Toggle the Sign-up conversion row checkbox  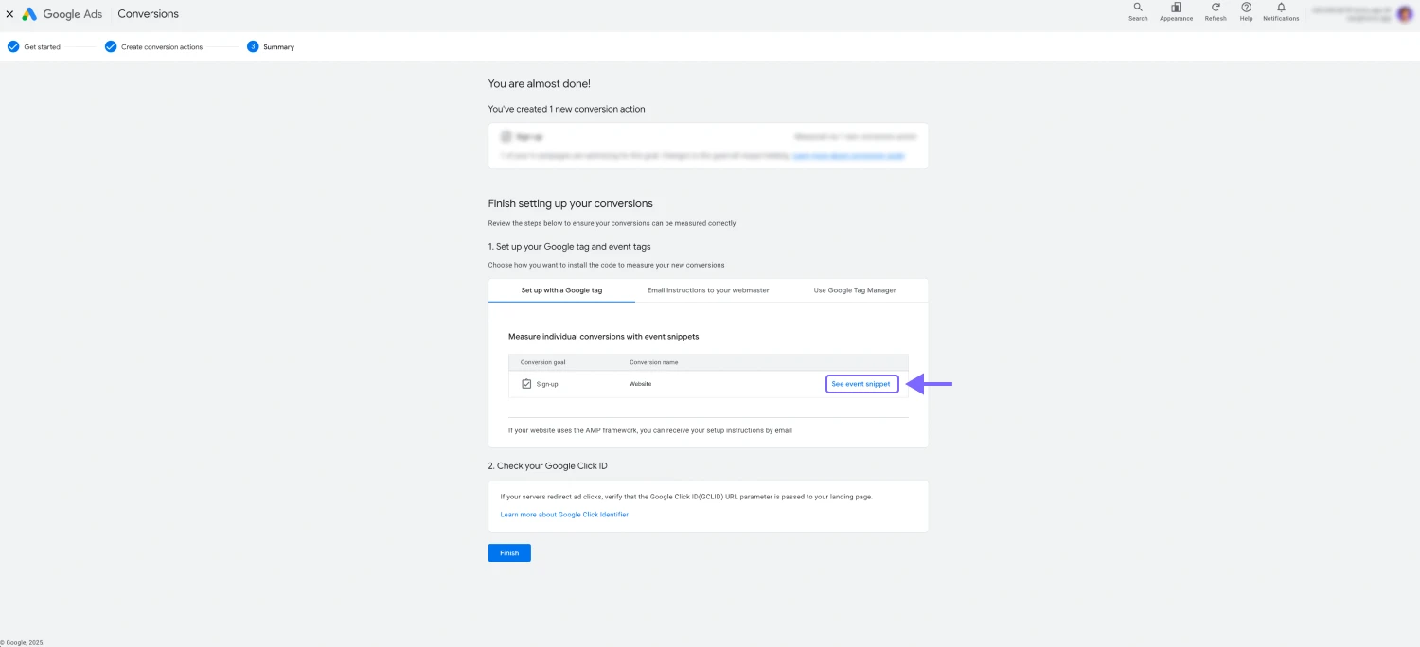coord(527,383)
